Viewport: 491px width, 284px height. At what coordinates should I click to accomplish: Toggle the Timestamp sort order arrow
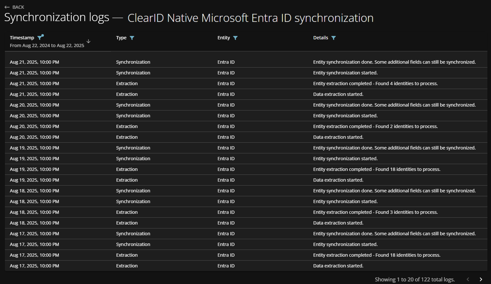tap(88, 41)
